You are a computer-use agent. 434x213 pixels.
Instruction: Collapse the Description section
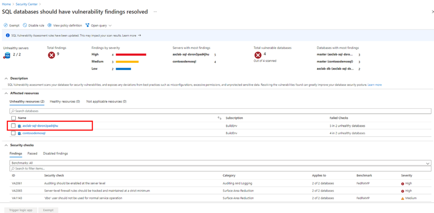tap(6, 79)
